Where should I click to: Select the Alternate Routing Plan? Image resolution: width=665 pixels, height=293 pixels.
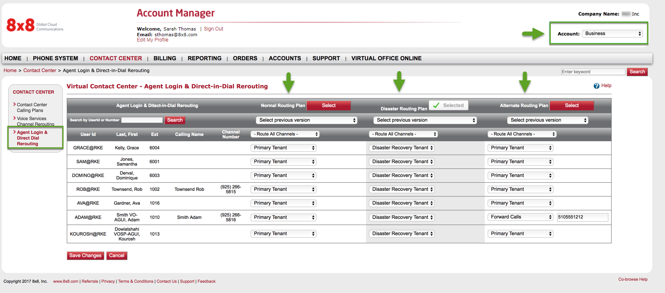point(571,105)
